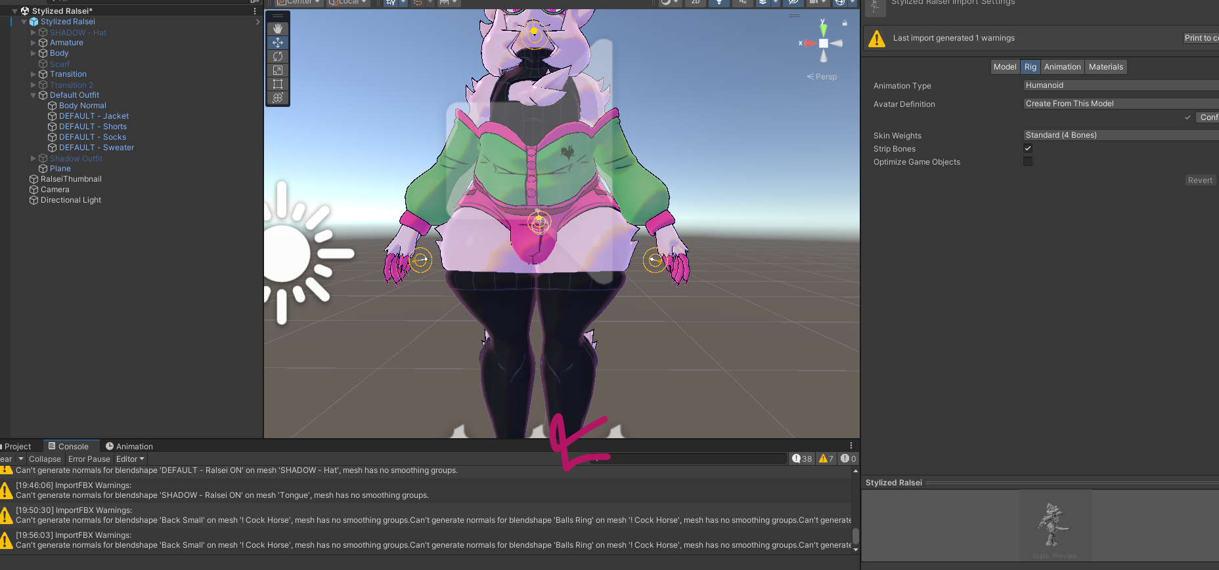
Task: Select the 19:56:03 ImportFBX warning entry
Action: click(426, 540)
